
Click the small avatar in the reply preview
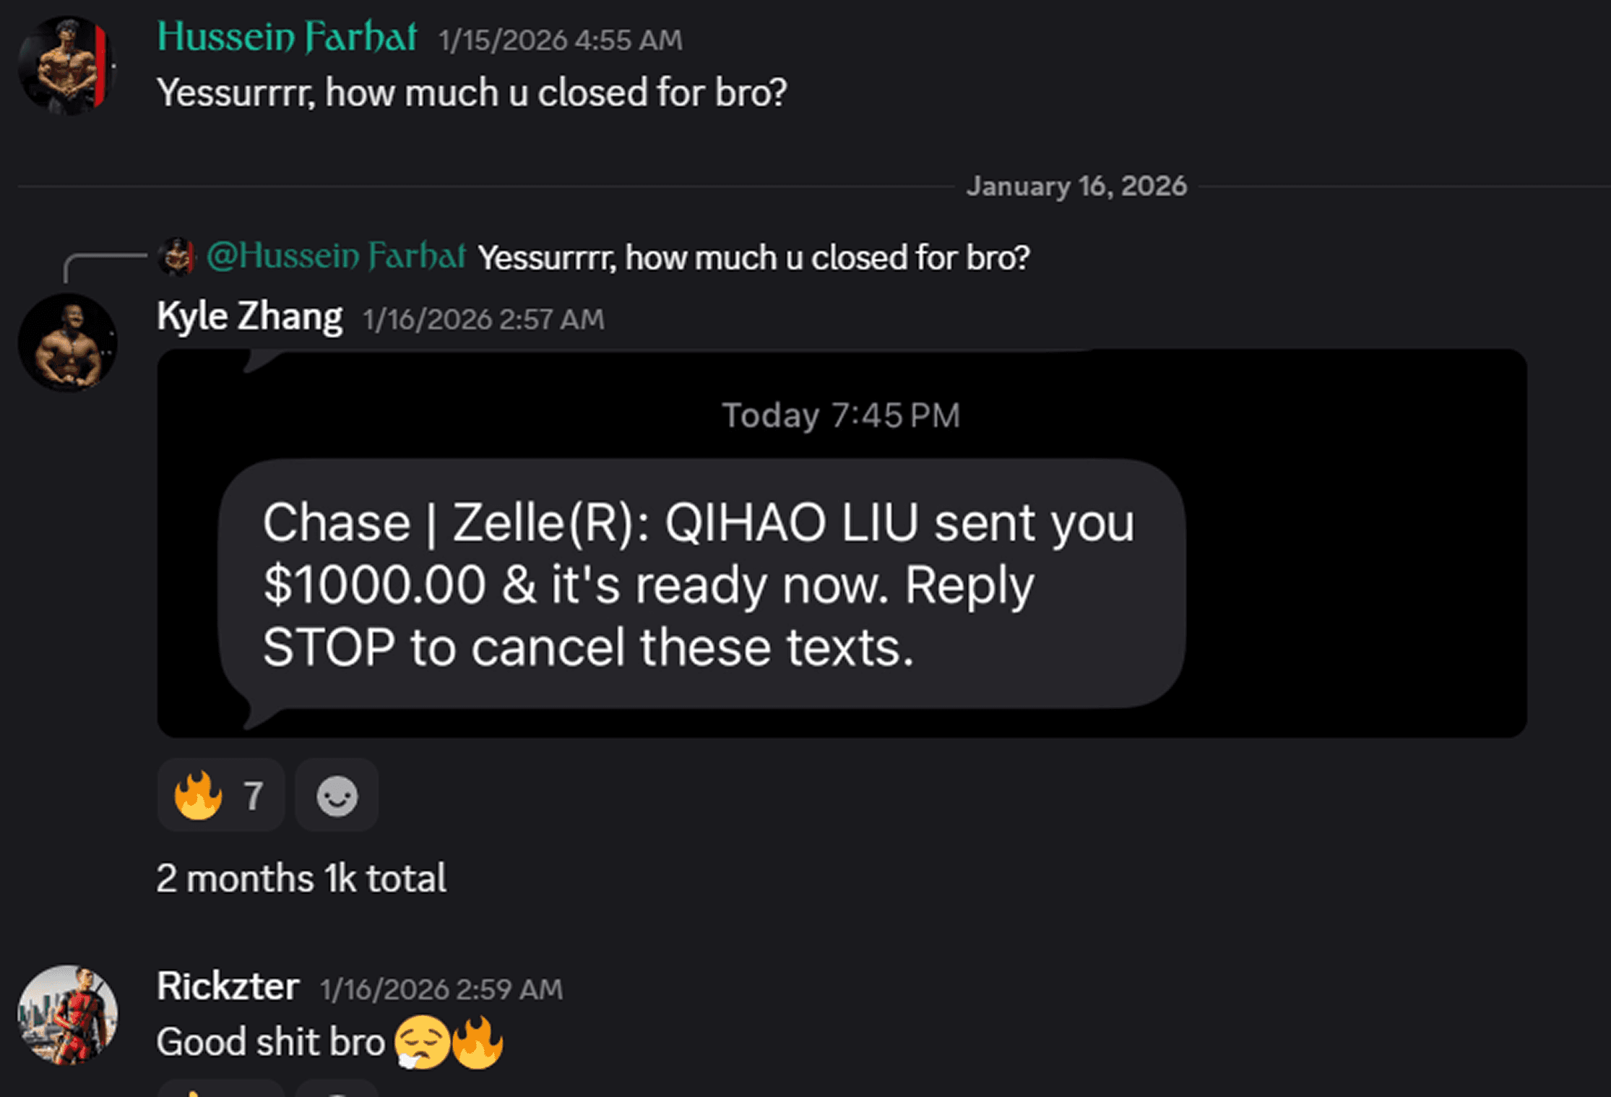(x=176, y=258)
